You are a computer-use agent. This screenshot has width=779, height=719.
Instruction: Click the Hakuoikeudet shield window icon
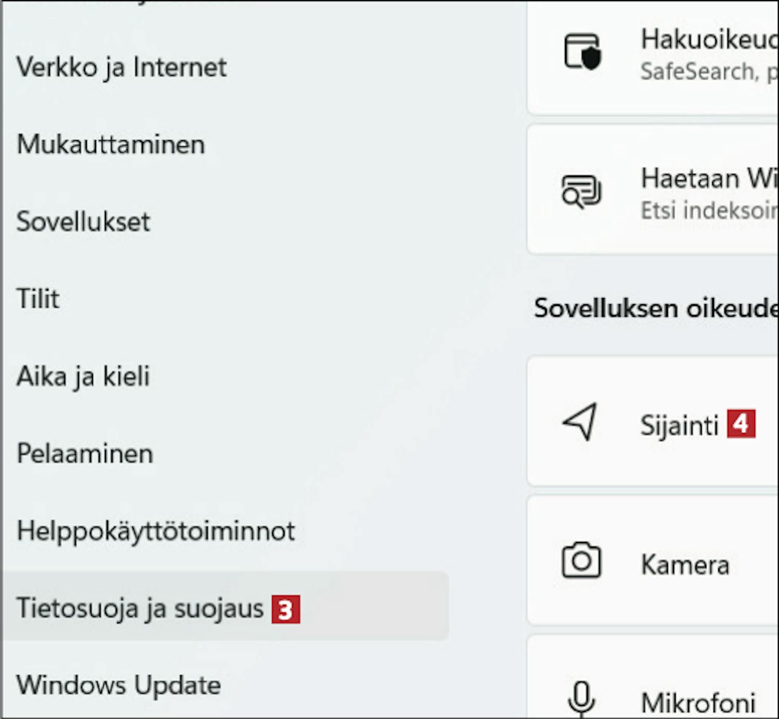pos(582,51)
